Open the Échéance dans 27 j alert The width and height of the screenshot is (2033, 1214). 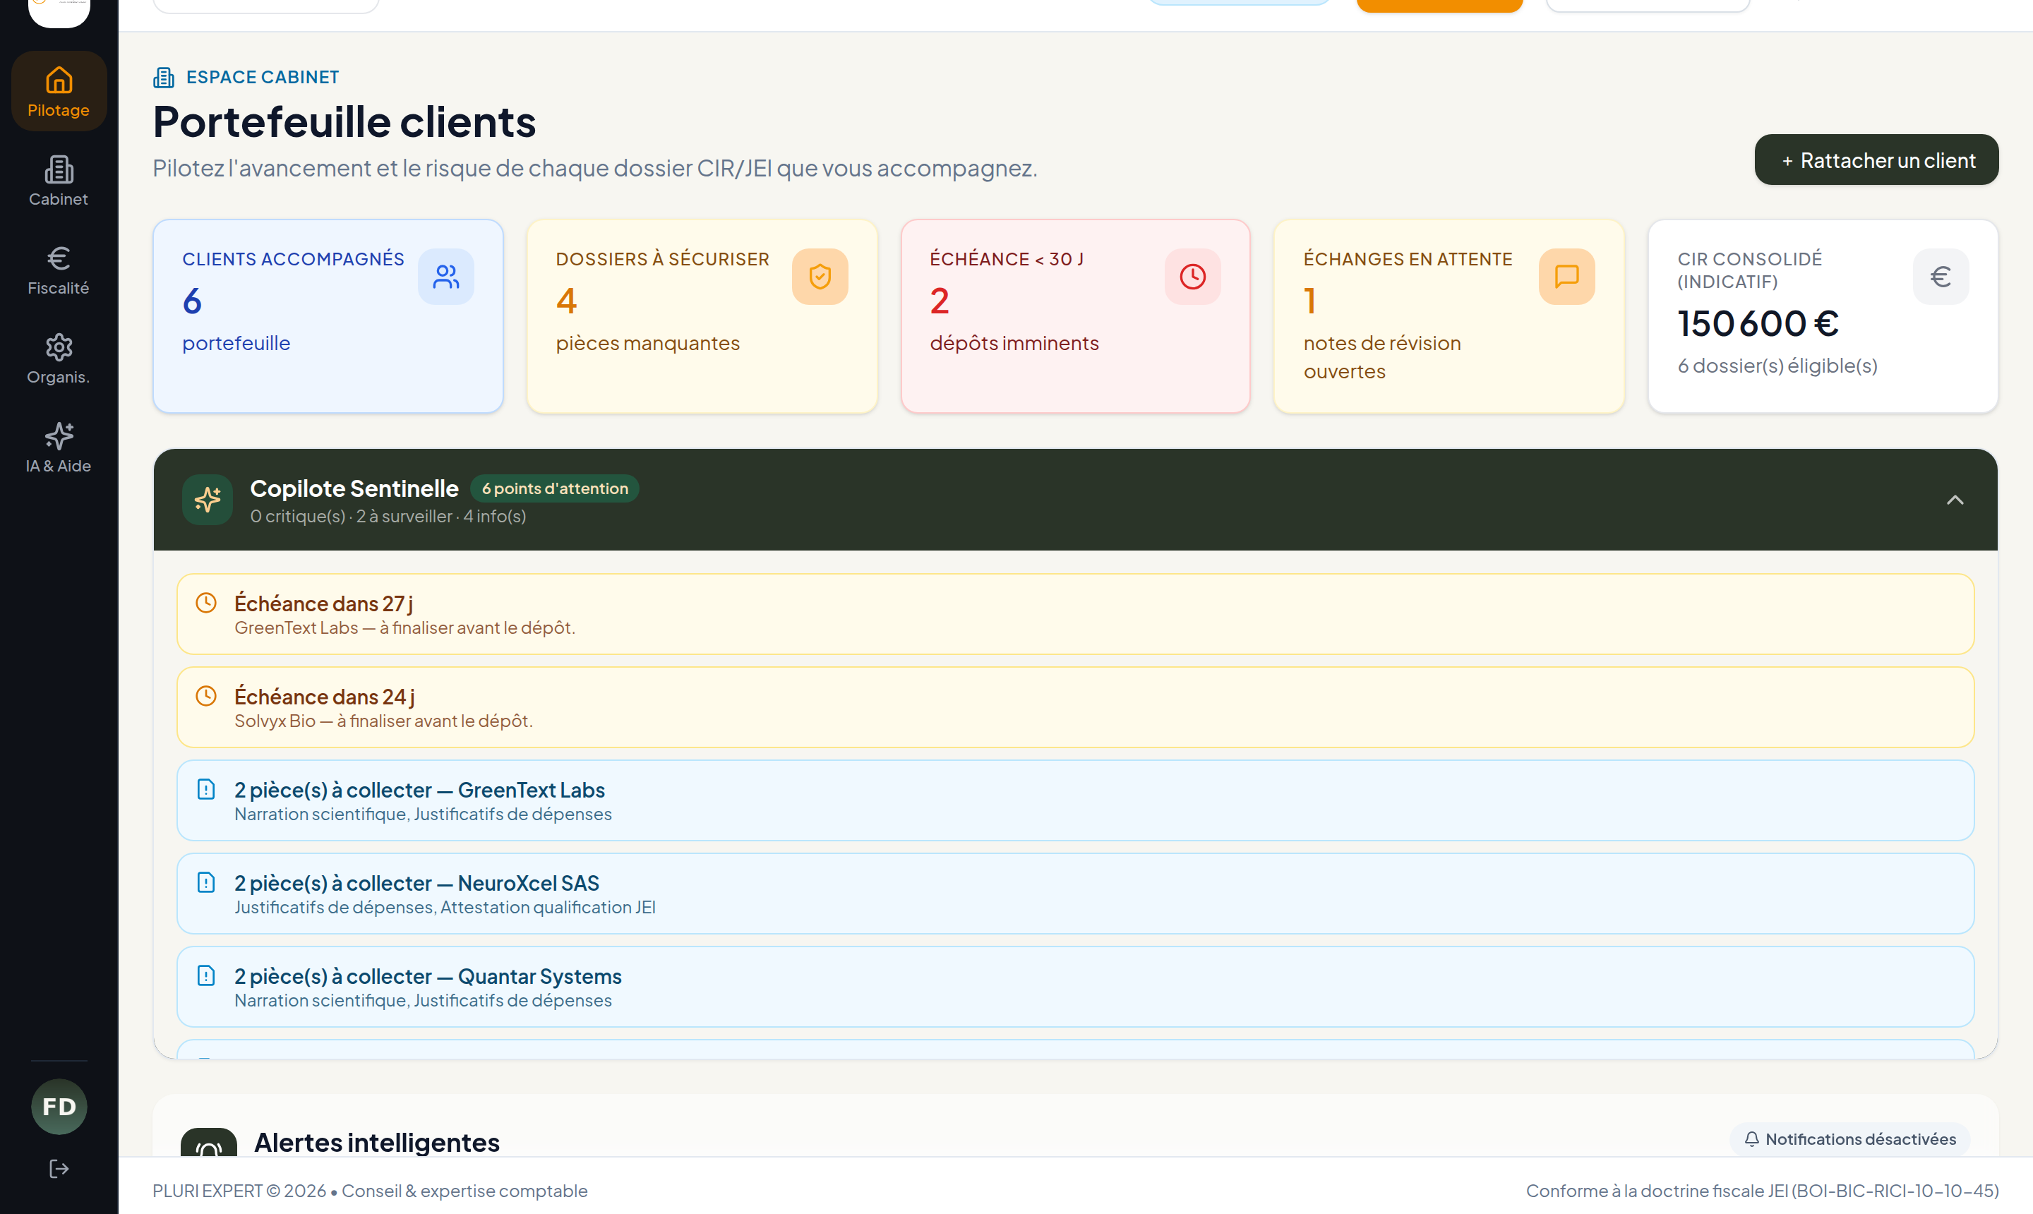(x=1075, y=614)
